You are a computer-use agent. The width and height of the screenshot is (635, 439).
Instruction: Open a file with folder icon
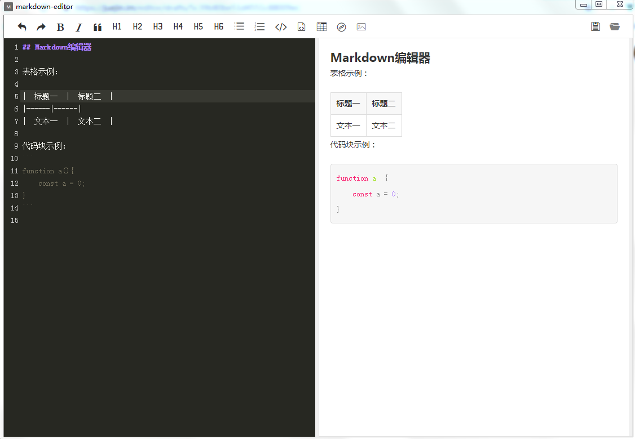point(615,26)
